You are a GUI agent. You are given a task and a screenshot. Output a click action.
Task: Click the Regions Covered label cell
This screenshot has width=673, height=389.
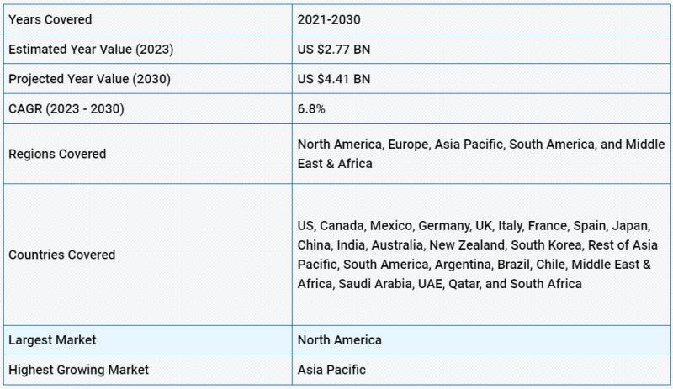148,154
